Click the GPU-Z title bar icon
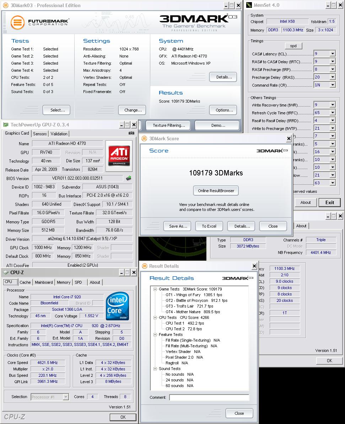This screenshot has width=345, height=424. [x=5, y=125]
